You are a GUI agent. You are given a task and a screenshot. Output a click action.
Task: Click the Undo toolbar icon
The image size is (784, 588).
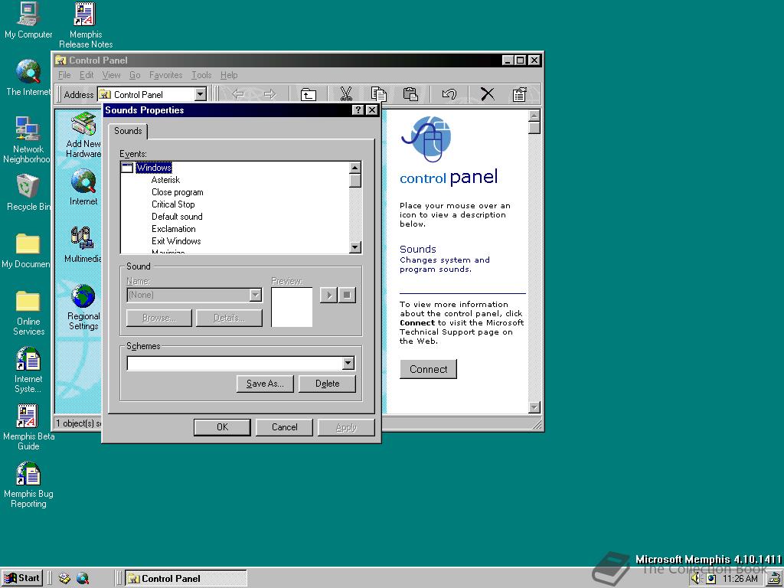[449, 94]
